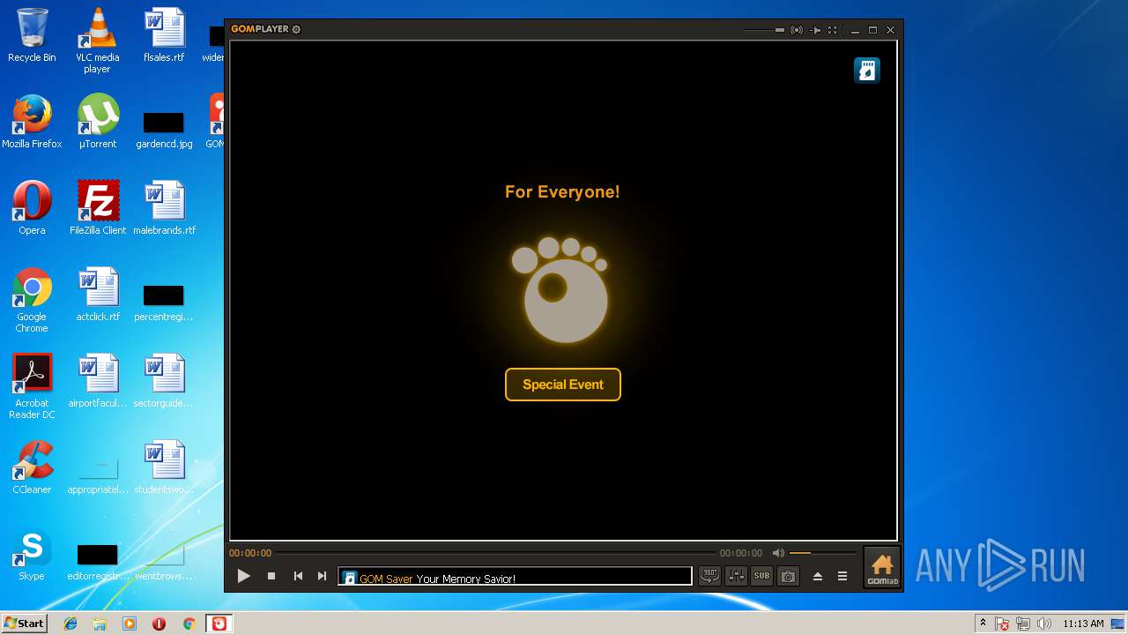Launch Google Chrome from desktop
The image size is (1128, 635).
point(32,300)
